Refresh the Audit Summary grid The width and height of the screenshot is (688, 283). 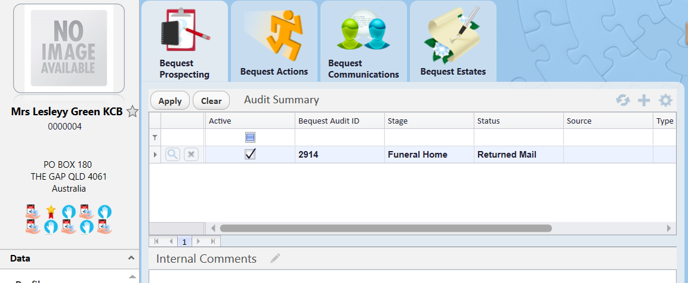tap(622, 100)
